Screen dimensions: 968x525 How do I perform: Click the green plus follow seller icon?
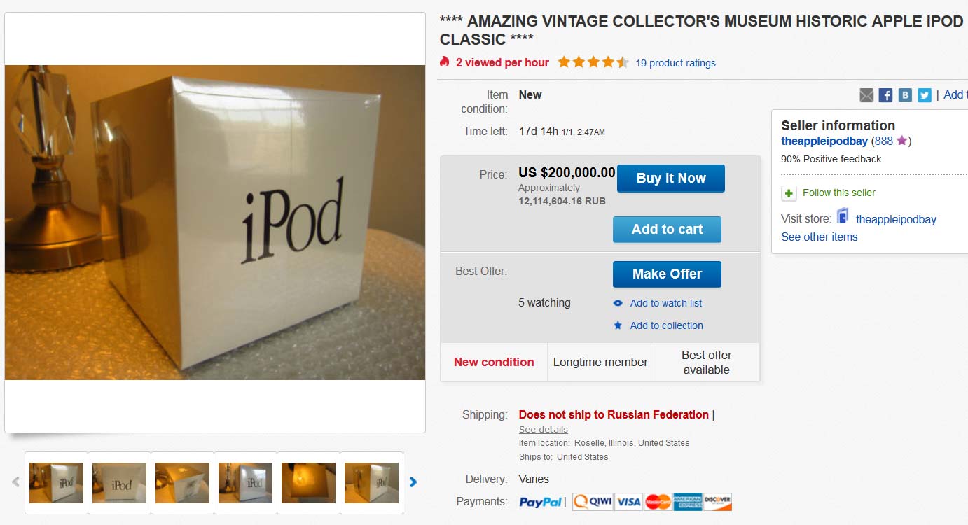click(789, 193)
